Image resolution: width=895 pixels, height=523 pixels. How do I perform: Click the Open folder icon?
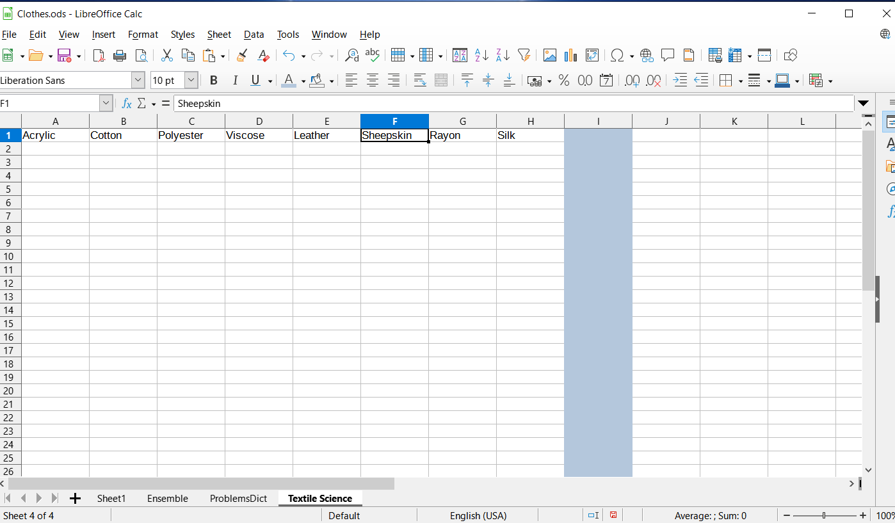[36, 56]
